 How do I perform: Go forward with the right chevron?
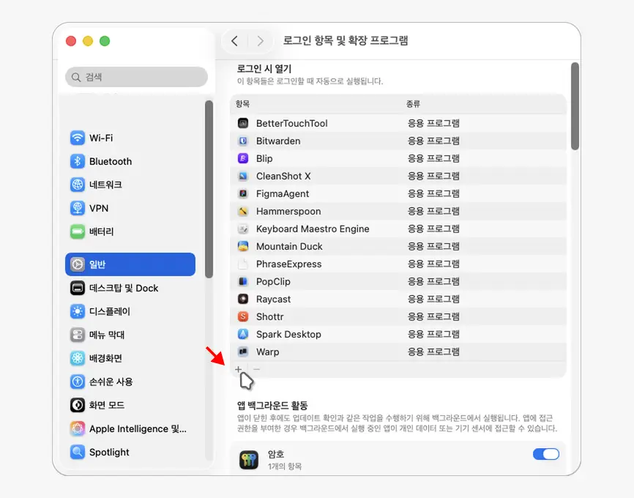(261, 41)
